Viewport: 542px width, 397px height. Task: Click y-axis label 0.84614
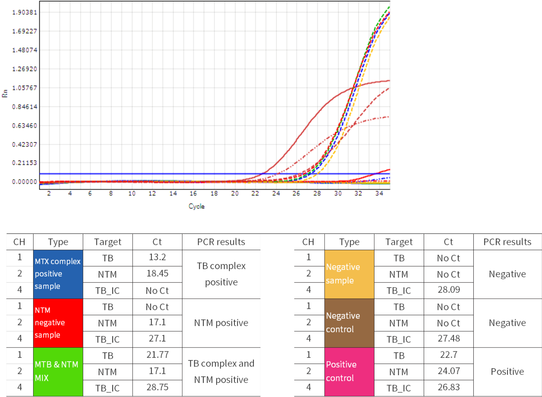(x=24, y=107)
